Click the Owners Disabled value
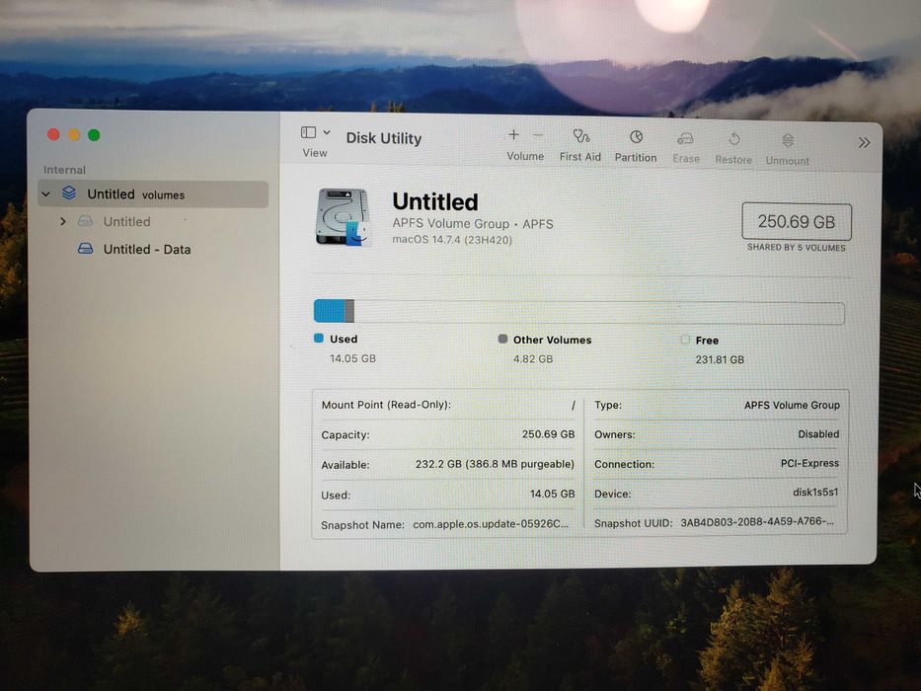 (818, 434)
